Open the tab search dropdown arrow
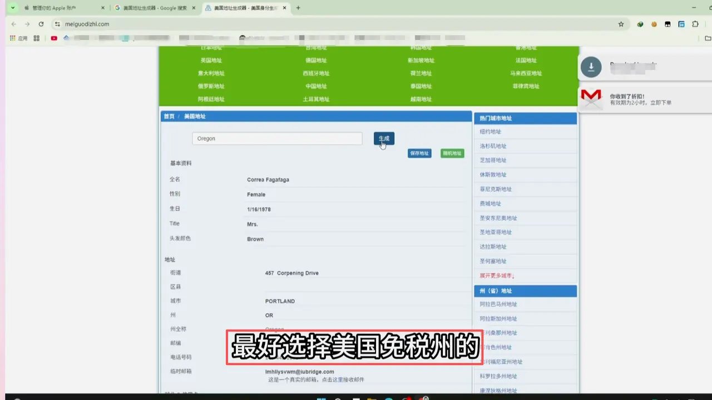The width and height of the screenshot is (712, 400). pyautogui.click(x=13, y=8)
